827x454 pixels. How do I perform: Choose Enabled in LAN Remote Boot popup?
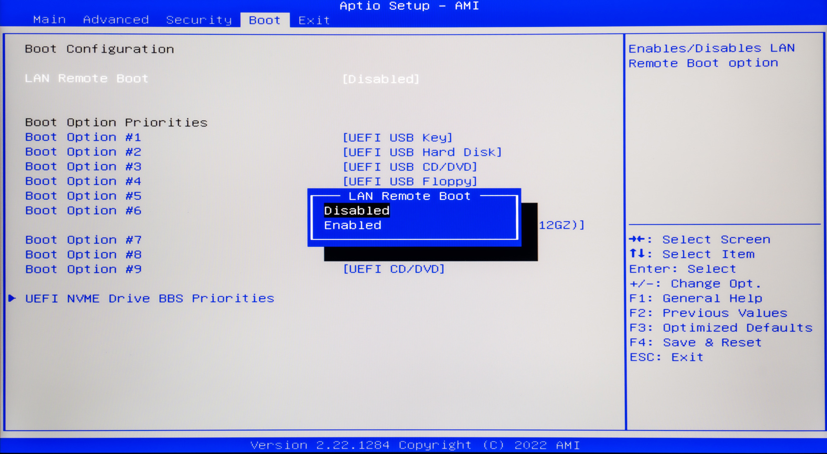352,225
